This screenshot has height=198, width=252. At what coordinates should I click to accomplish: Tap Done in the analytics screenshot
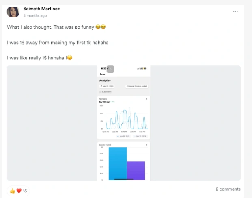102,74
